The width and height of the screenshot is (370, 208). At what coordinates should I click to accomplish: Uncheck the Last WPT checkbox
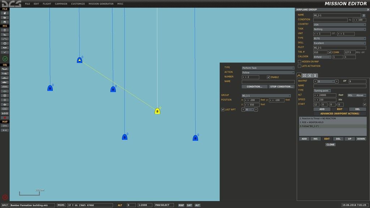pos(222,109)
